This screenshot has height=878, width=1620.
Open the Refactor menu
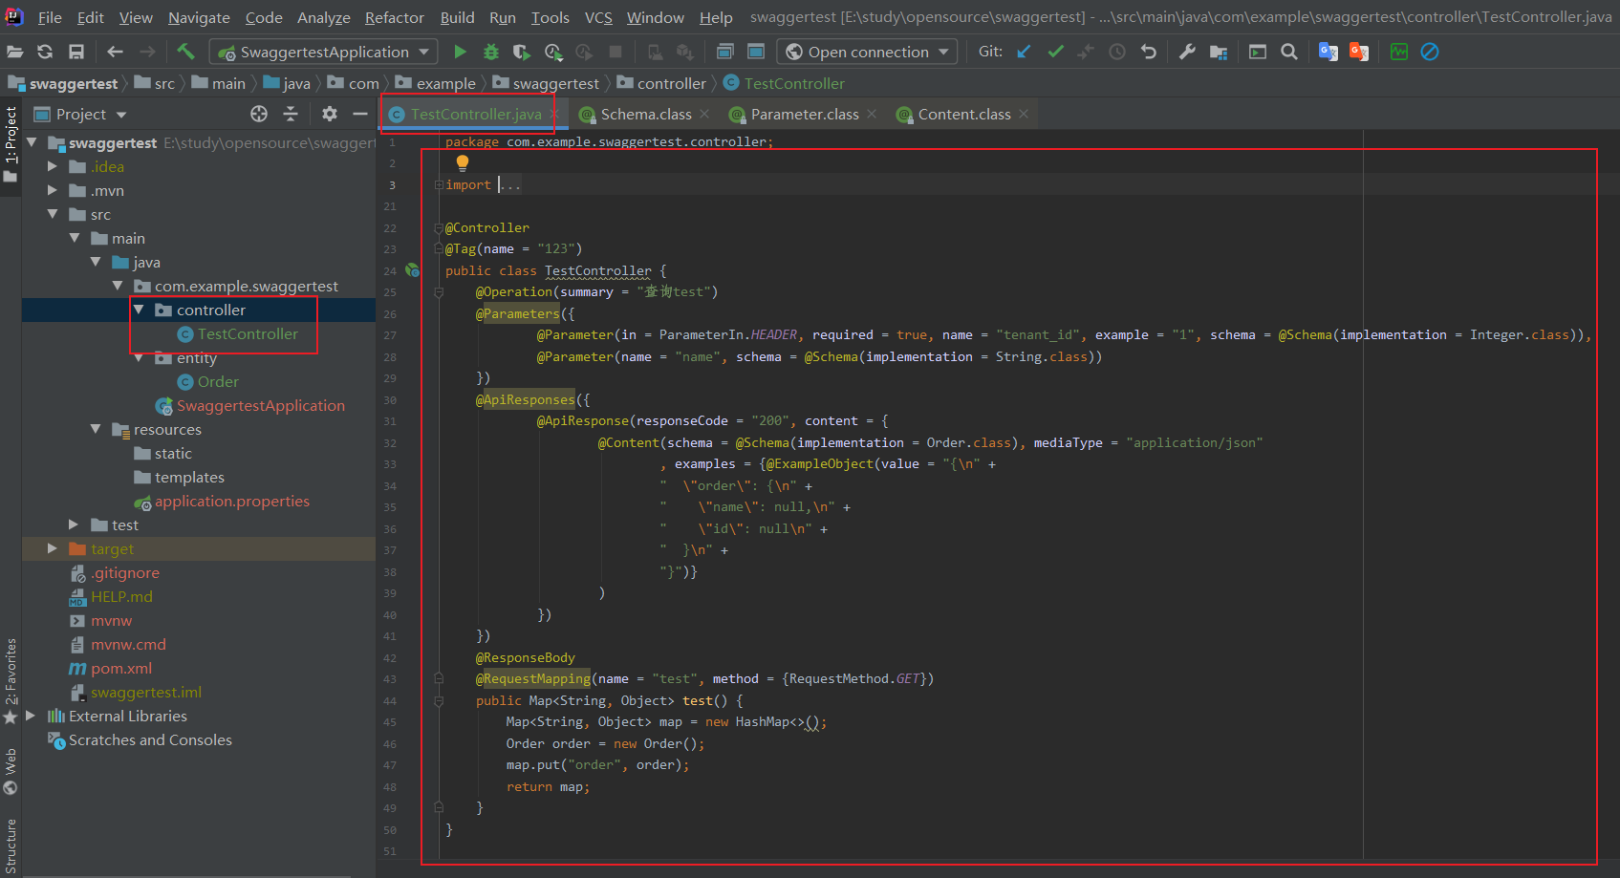click(394, 17)
